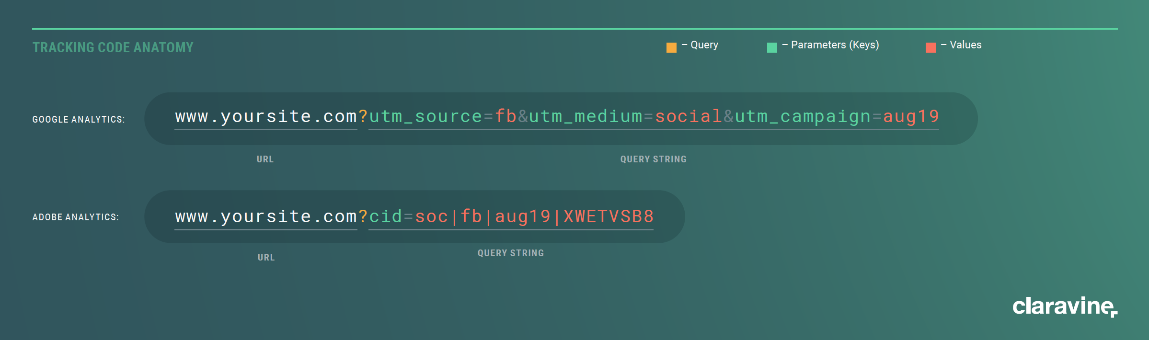Click the 'cid' parameter in Adobe URL
This screenshot has width=1149, height=340.
(386, 216)
